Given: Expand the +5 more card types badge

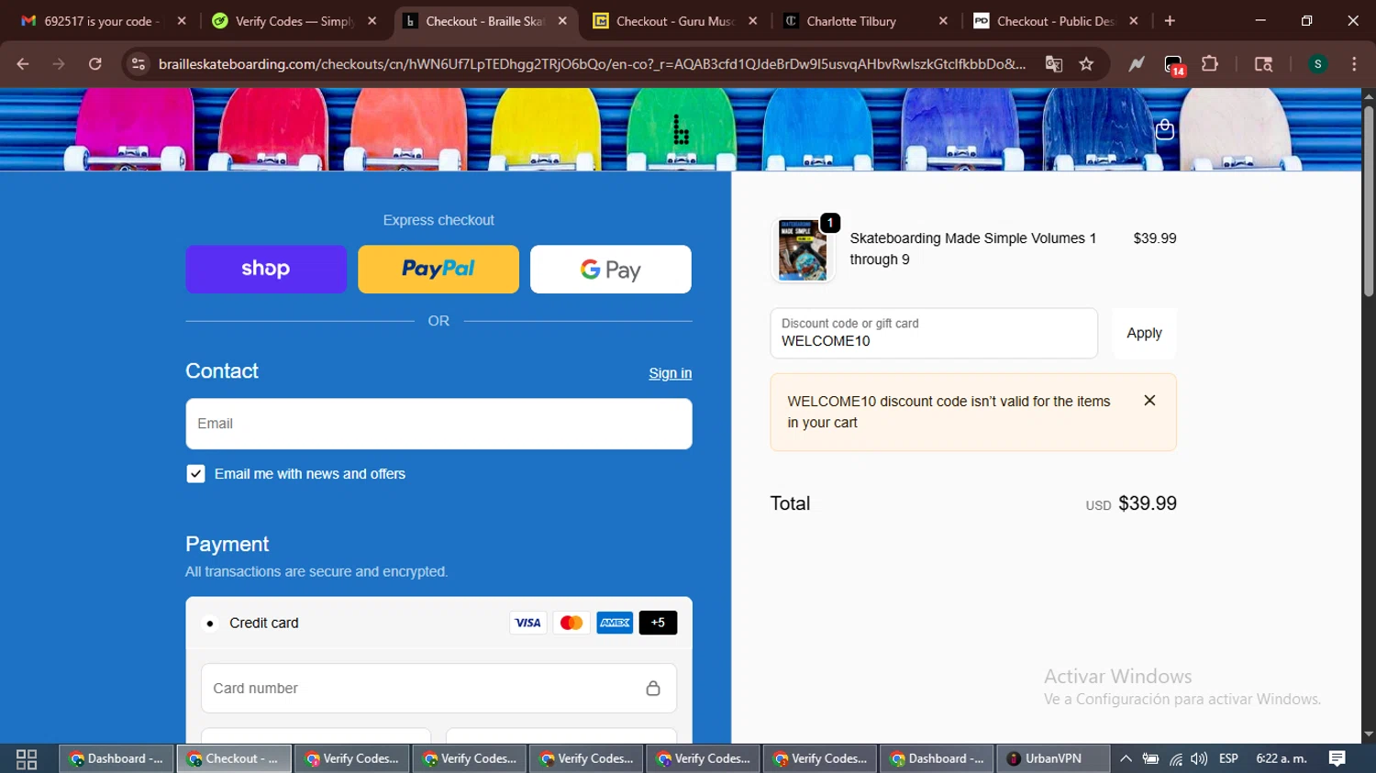Looking at the screenshot, I should pyautogui.click(x=658, y=623).
